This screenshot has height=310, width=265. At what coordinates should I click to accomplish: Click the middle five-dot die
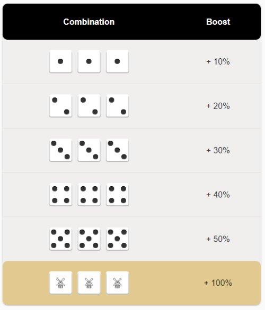click(89, 239)
